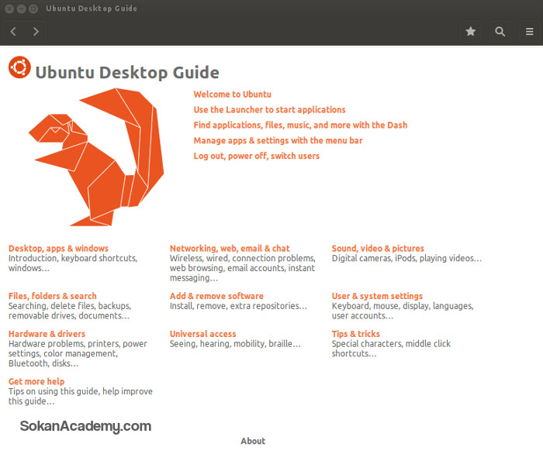543x454 pixels.
Task: Click text 'Install, remove, extra repositories…'
Action: (x=238, y=306)
